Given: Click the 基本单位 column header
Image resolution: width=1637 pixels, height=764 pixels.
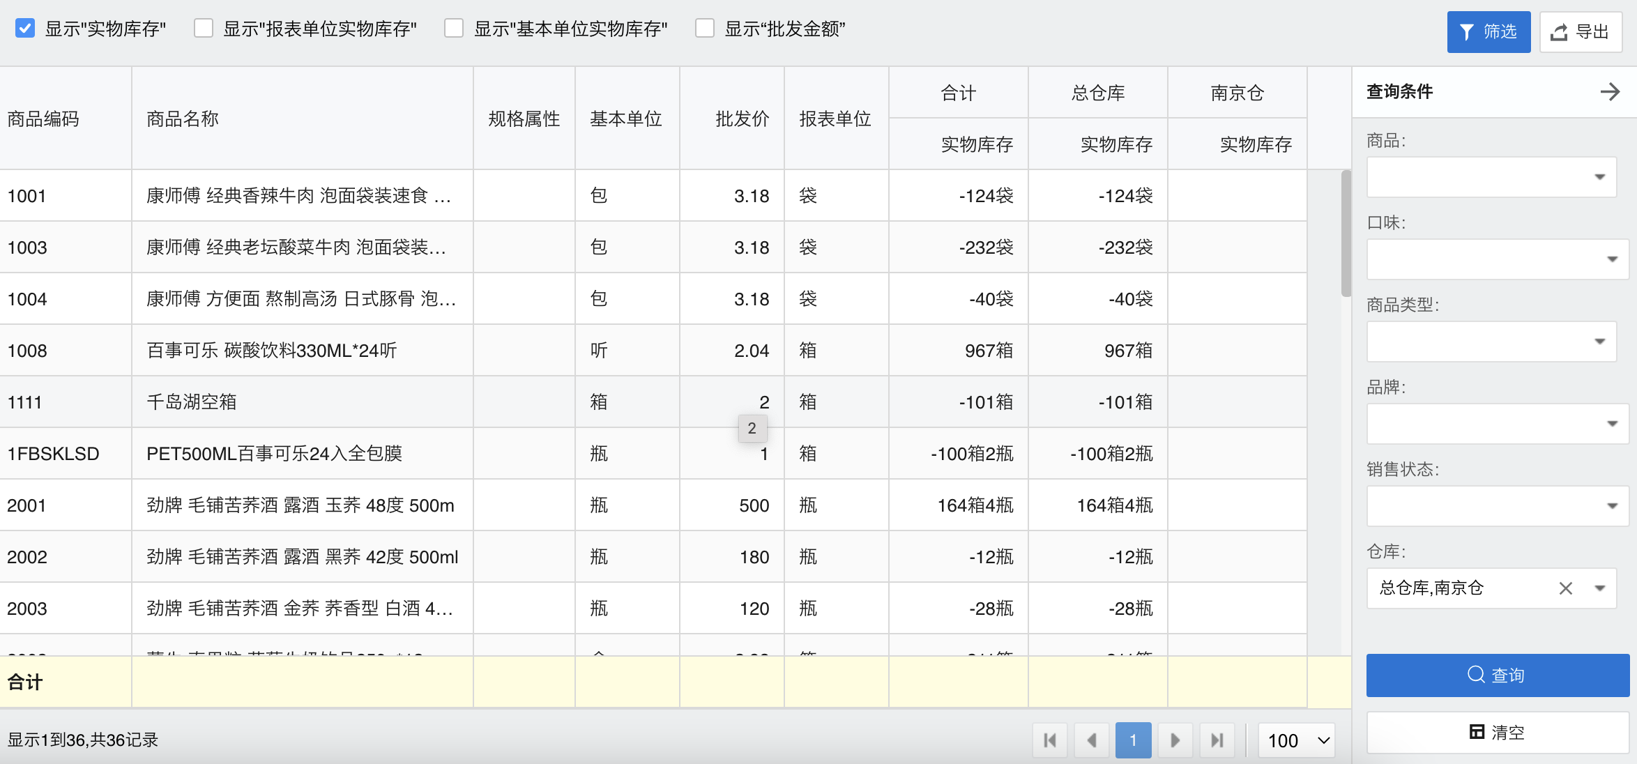Looking at the screenshot, I should (x=626, y=119).
